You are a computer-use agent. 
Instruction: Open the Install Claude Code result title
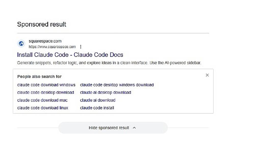[70, 55]
